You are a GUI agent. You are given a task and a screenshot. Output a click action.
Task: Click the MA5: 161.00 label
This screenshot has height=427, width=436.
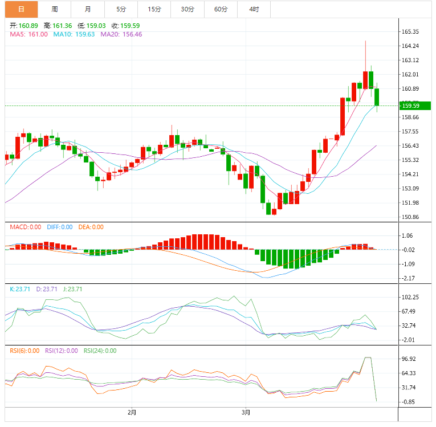28,34
